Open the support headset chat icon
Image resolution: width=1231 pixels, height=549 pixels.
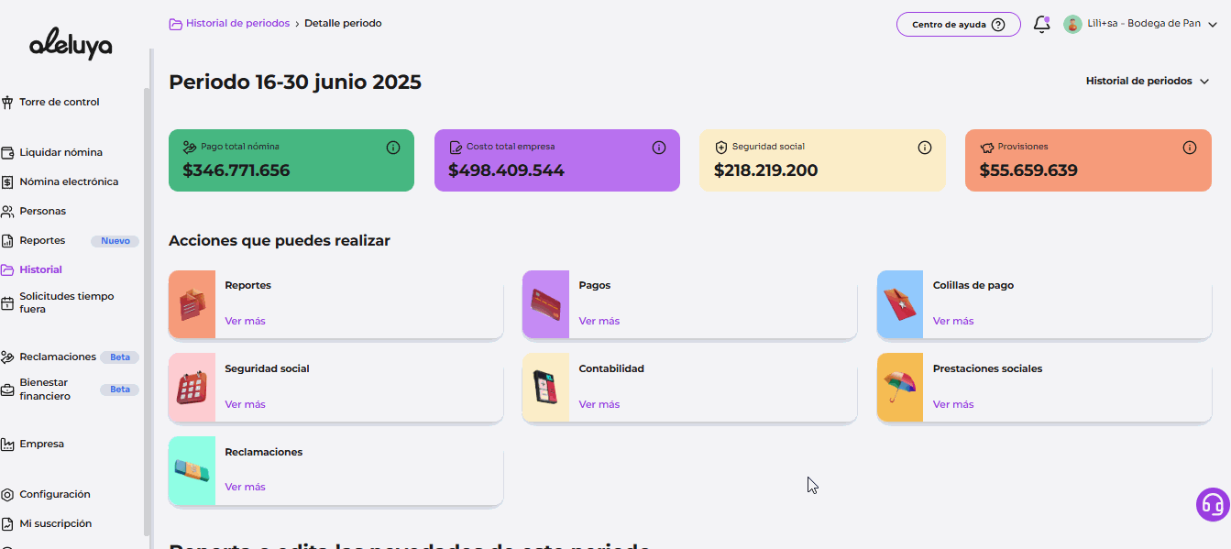coord(1212,505)
